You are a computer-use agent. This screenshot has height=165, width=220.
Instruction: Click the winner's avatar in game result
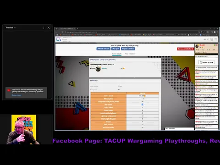tap(98, 69)
